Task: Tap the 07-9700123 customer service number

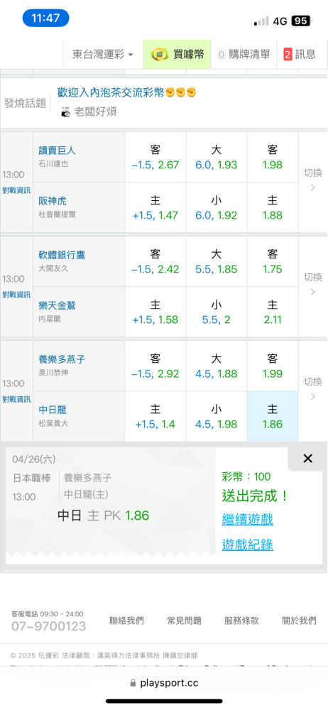Action: 48,627
